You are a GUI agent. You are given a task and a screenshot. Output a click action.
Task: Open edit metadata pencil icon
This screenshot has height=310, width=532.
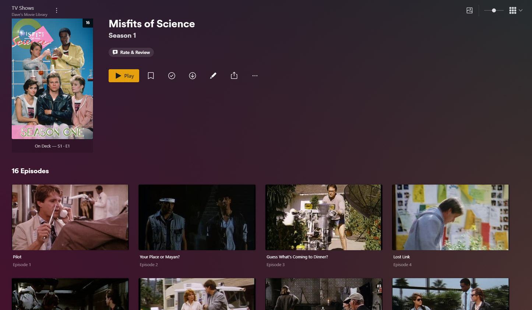(213, 76)
